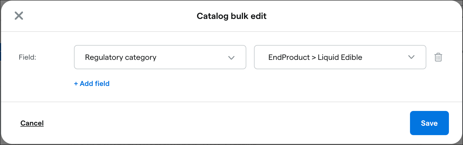
Task: Save the catalog bulk edit changes
Action: click(x=429, y=123)
